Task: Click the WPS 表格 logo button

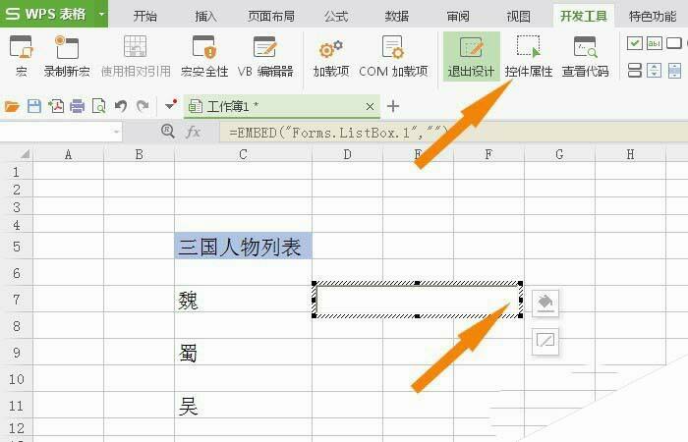Action: (46, 14)
